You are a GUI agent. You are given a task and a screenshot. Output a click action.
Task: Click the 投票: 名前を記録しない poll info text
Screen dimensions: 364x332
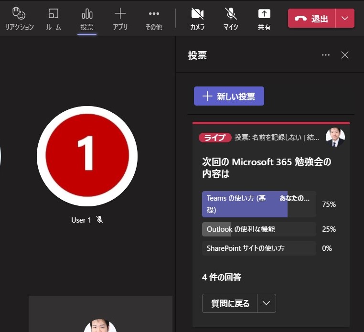277,138
